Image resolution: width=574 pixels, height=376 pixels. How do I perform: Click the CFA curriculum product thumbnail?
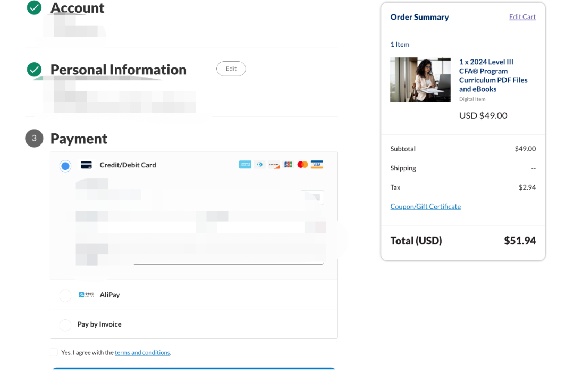pyautogui.click(x=420, y=80)
